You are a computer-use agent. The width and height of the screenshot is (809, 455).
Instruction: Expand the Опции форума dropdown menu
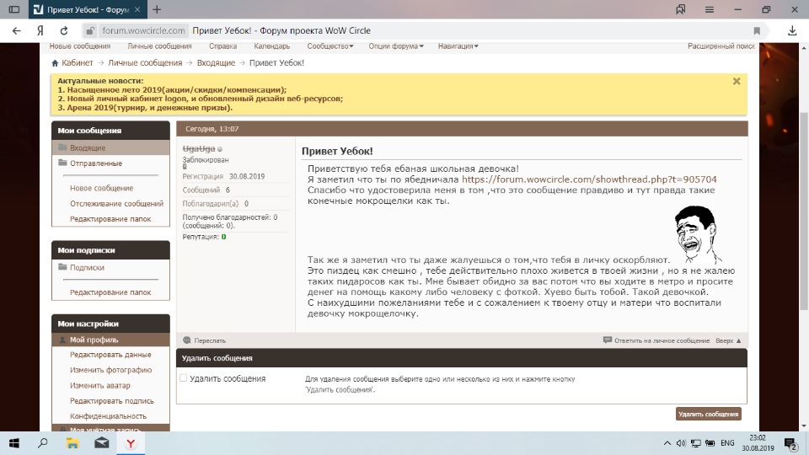[x=396, y=46]
